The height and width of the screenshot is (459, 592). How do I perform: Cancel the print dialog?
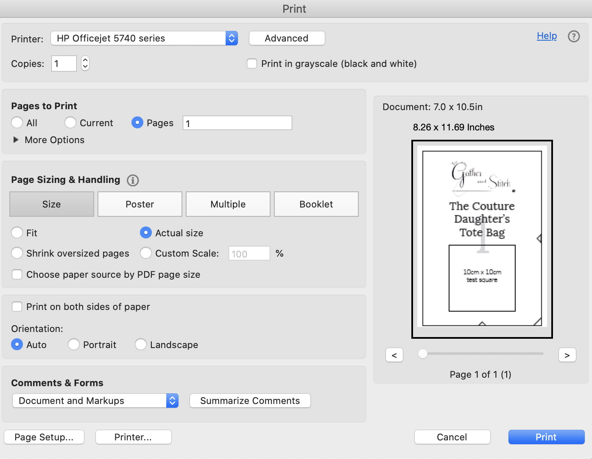(x=452, y=437)
